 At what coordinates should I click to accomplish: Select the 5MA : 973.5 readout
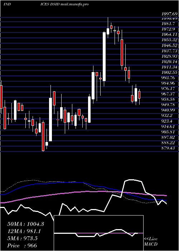coord(22,238)
